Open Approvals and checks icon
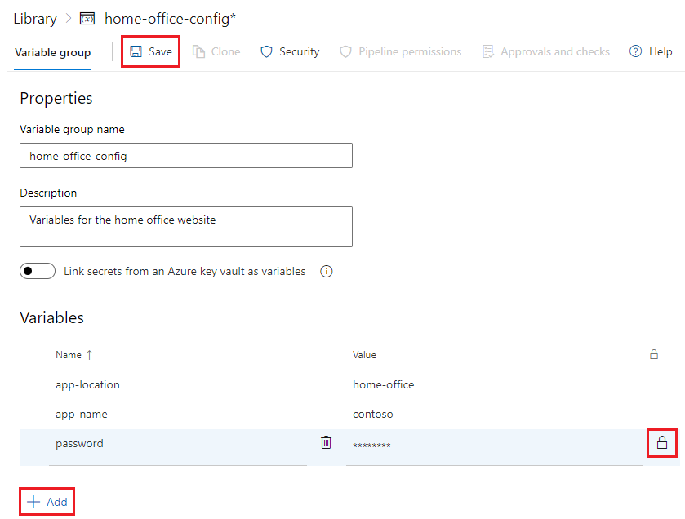 pos(487,51)
